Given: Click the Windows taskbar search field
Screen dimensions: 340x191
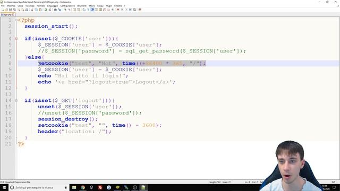Looking at the screenshot, I should pos(39,187).
